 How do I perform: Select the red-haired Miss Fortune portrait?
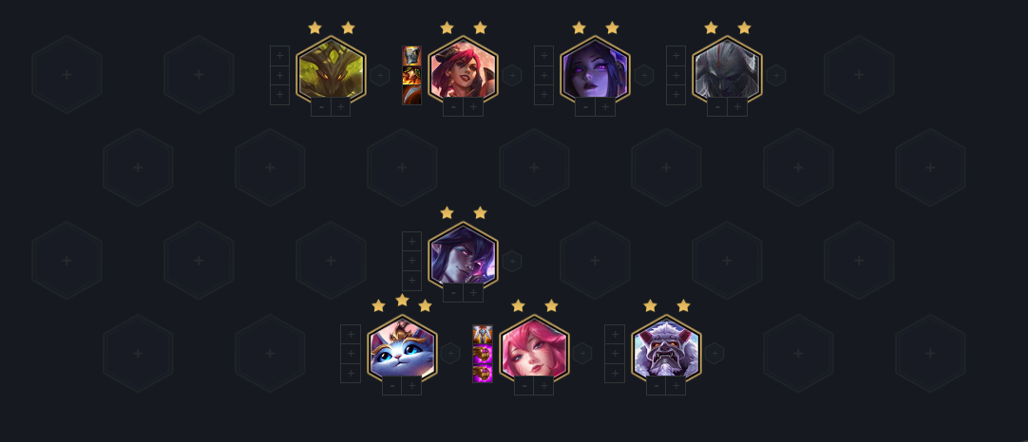click(463, 69)
